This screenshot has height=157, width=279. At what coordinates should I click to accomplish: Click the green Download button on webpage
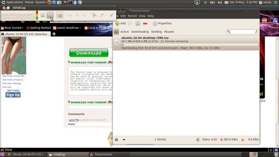pos(88,53)
